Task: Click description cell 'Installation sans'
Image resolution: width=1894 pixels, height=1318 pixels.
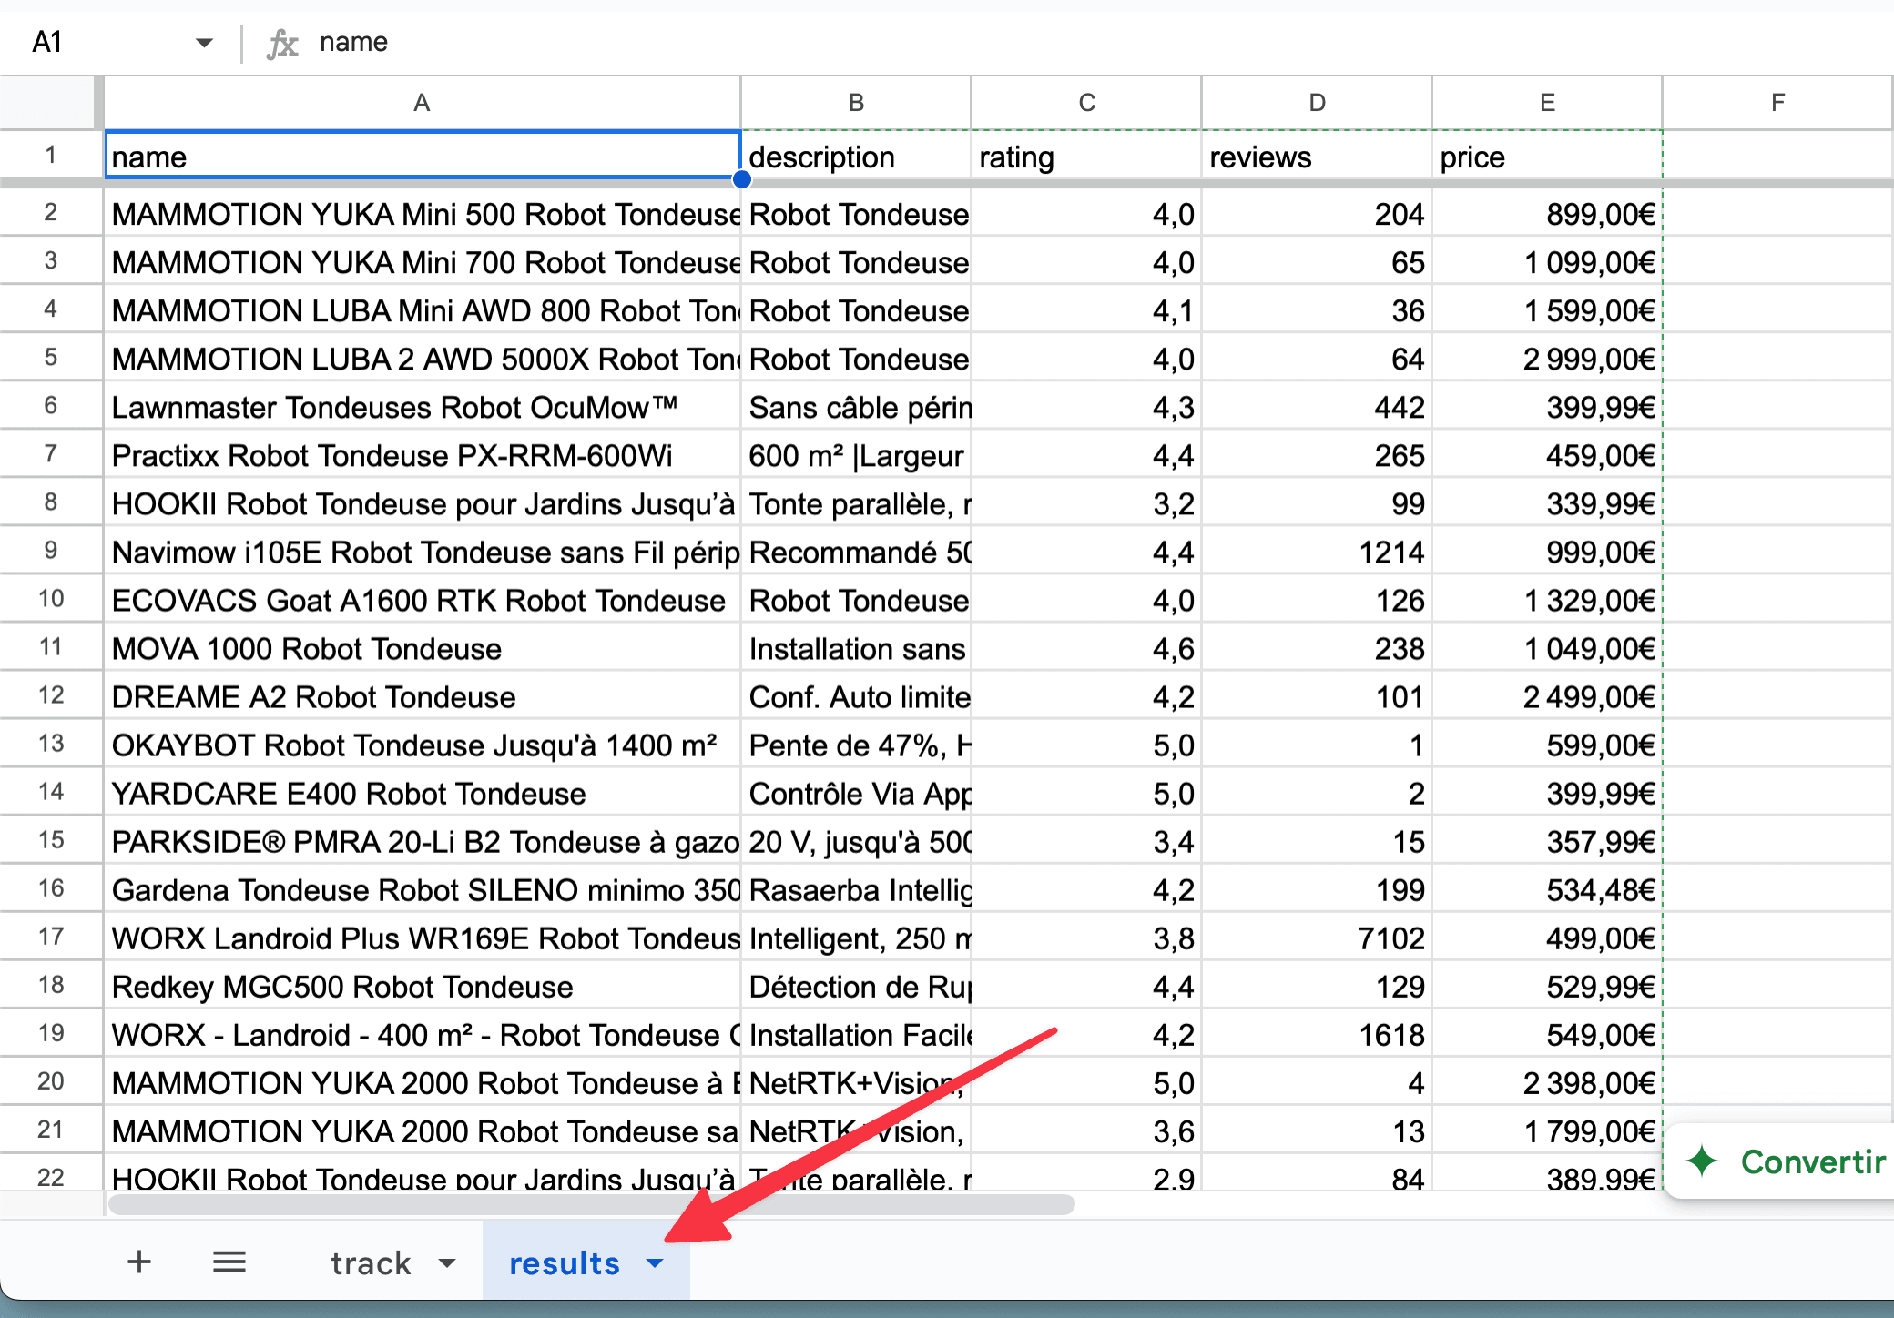Action: click(x=856, y=648)
